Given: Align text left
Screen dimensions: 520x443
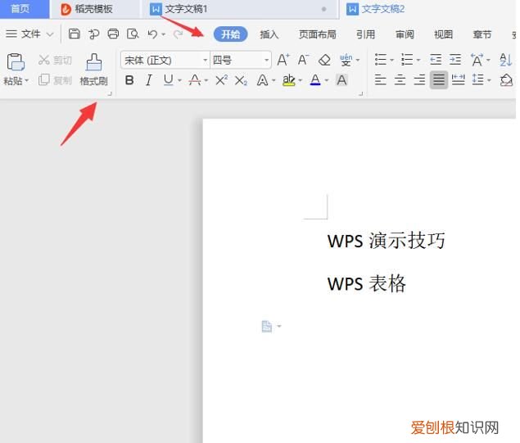Looking at the screenshot, I should (x=380, y=80).
